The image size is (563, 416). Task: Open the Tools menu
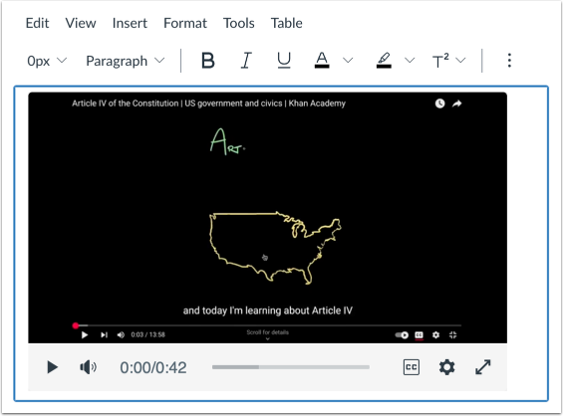(239, 23)
